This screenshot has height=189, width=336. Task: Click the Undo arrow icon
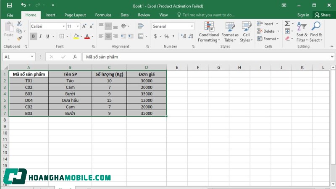tap(24, 5)
